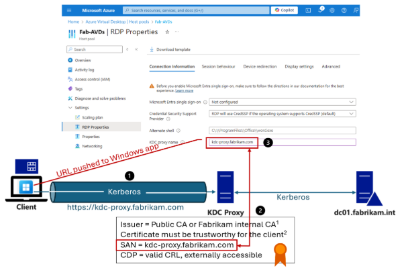Image resolution: width=404 pixels, height=272 pixels.
Task: Open Diagnose and solve problems
Action: tap(100, 98)
